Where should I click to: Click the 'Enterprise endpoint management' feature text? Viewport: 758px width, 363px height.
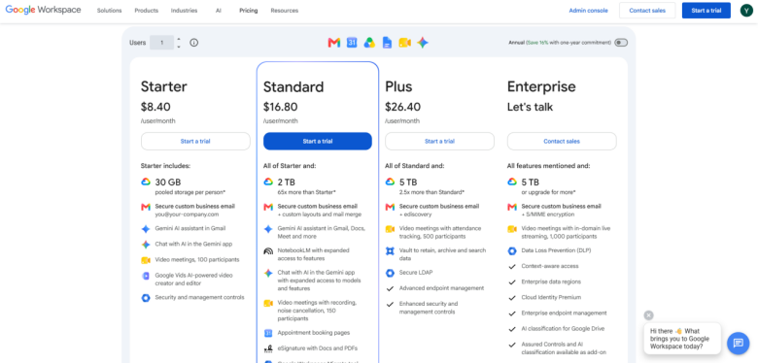pyautogui.click(x=564, y=313)
